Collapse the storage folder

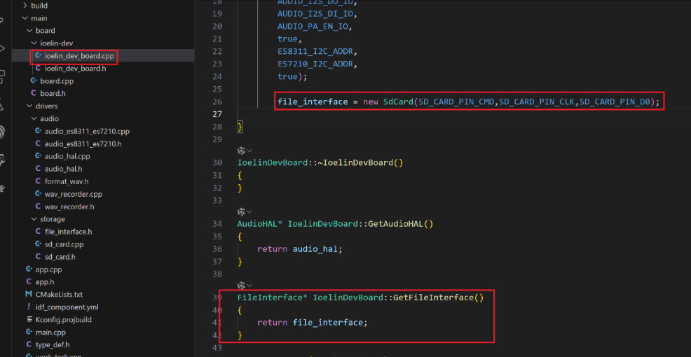(34, 219)
